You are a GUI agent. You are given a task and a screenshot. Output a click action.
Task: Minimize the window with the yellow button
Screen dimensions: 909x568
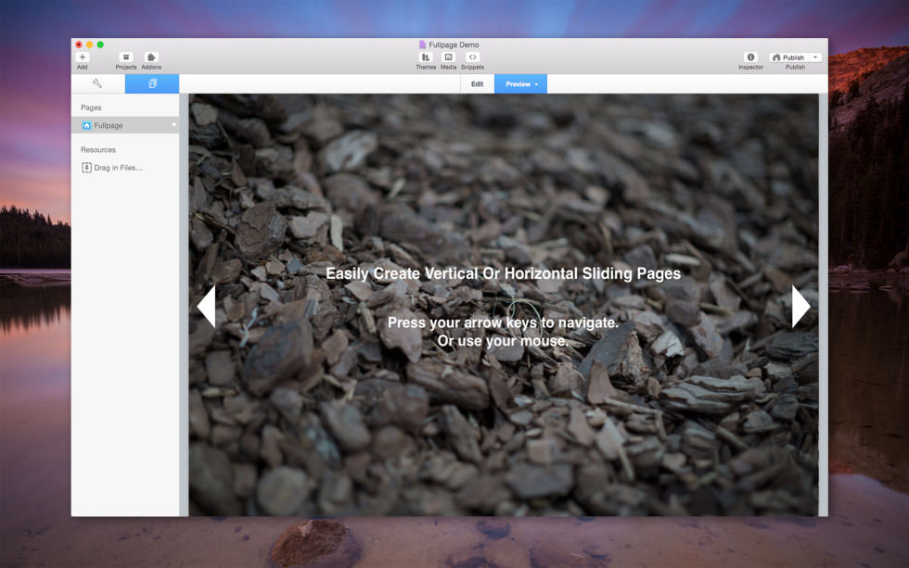[89, 44]
